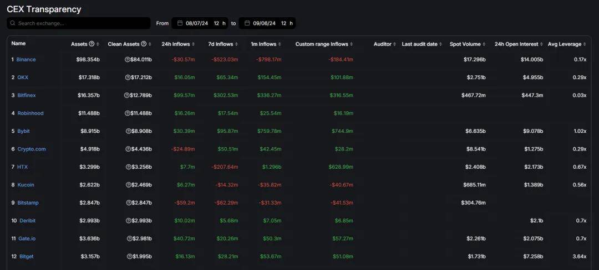The width and height of the screenshot is (599, 270).
Task: Select OKX open interest $4.955b
Action: click(533, 77)
